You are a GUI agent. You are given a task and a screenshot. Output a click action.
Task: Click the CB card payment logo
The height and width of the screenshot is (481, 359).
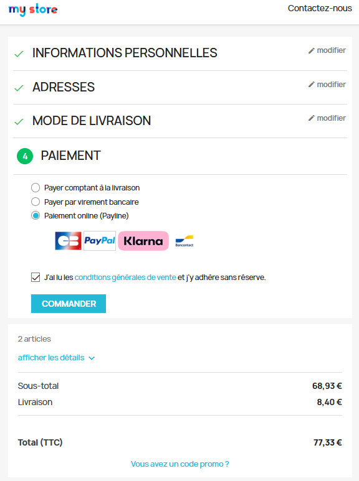coord(68,241)
